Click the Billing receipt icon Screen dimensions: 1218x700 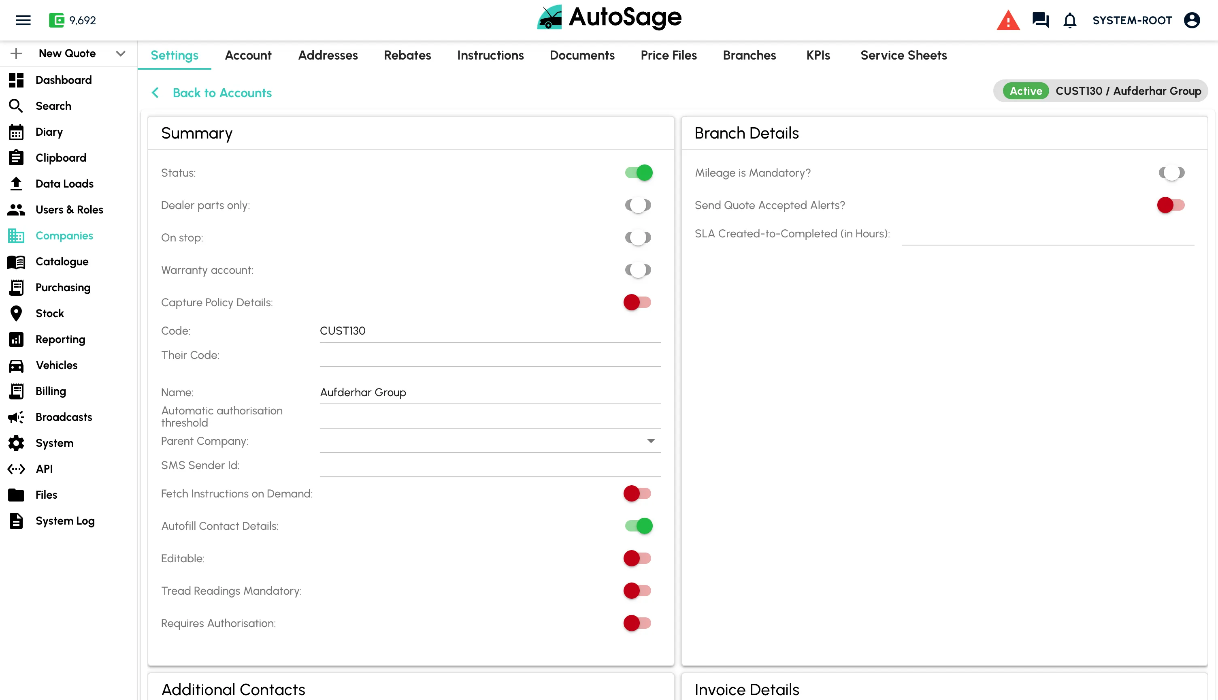click(16, 391)
